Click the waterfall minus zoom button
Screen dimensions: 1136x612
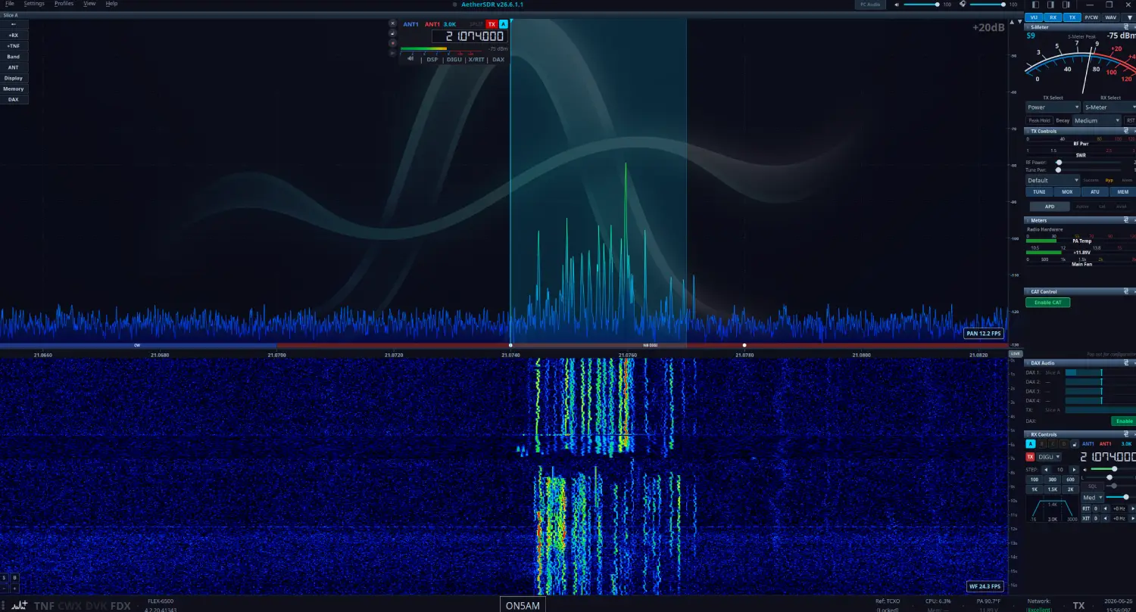pos(5,588)
